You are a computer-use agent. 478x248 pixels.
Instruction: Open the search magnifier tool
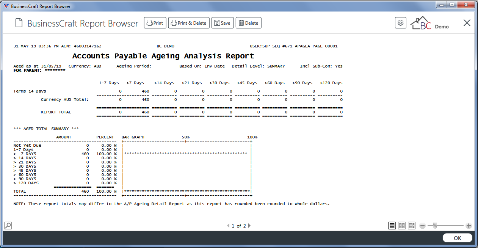click(x=8, y=225)
